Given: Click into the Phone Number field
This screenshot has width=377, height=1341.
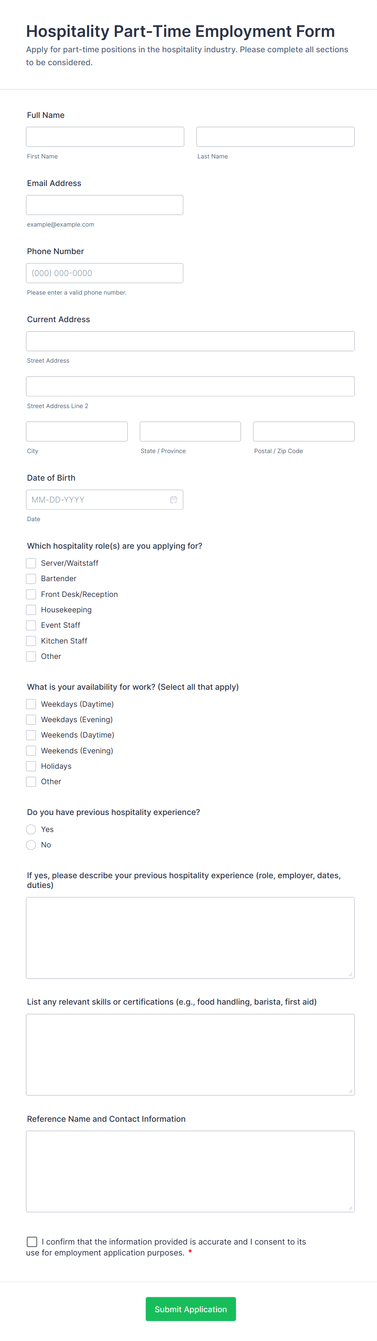Looking at the screenshot, I should (x=105, y=273).
